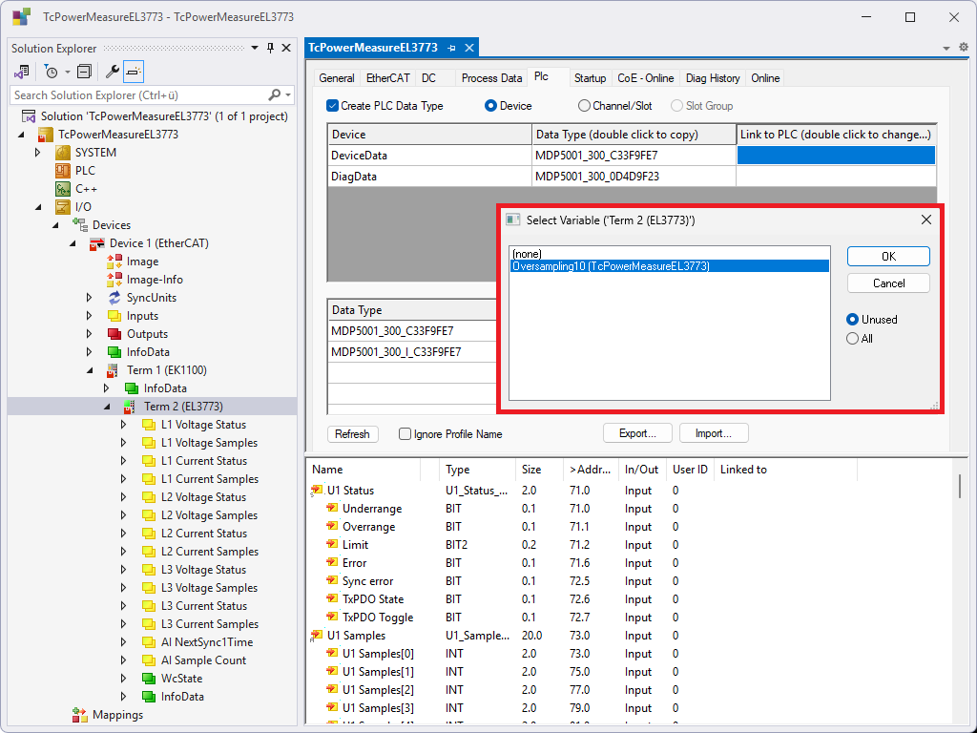Click the I/O node icon
The height and width of the screenshot is (733, 977).
62,207
